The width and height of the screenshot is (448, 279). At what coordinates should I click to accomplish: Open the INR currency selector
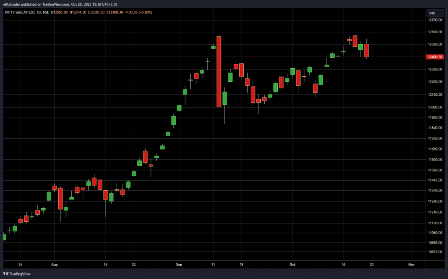[435, 13]
